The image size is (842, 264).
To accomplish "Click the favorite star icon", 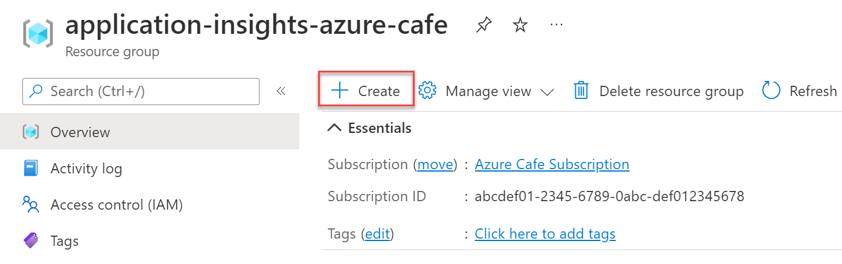I will point(520,25).
